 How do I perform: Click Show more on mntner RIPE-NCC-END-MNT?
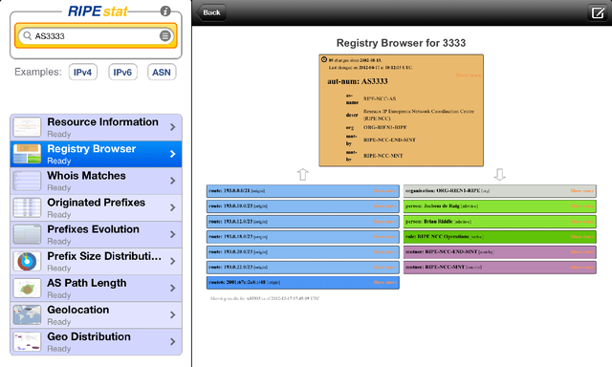[x=582, y=252]
